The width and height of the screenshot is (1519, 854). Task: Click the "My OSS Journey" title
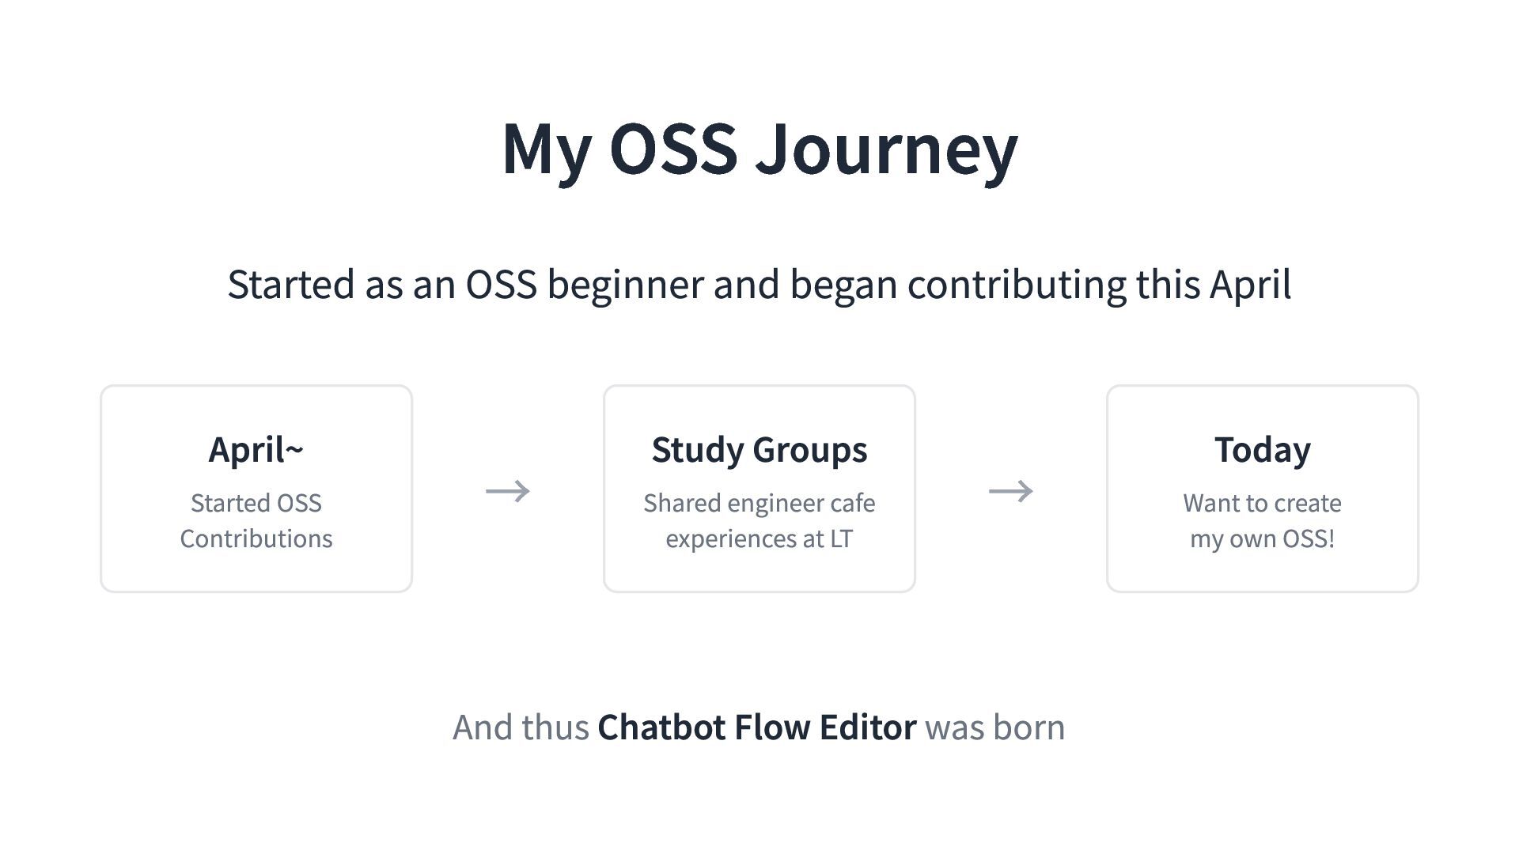[759, 150]
